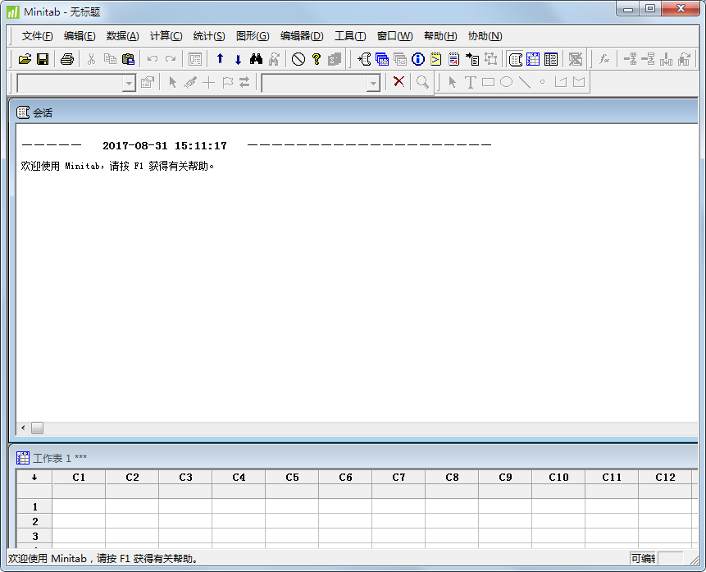Save the project with floppy icon
Image resolution: width=706 pixels, height=572 pixels.
pos(43,59)
